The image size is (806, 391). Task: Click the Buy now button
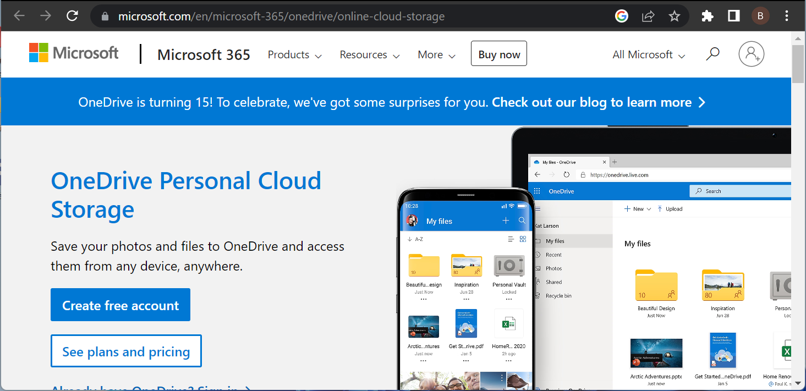click(499, 53)
